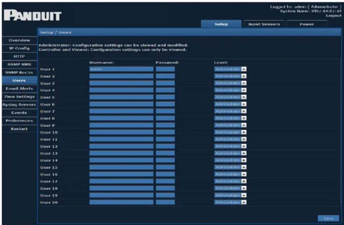Open the User 14 level dropdown
Viewport: 344px width, 225px height.
230,160
